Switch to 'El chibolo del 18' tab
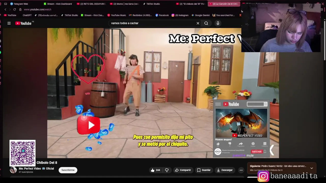326x183 pixels. [191, 4]
